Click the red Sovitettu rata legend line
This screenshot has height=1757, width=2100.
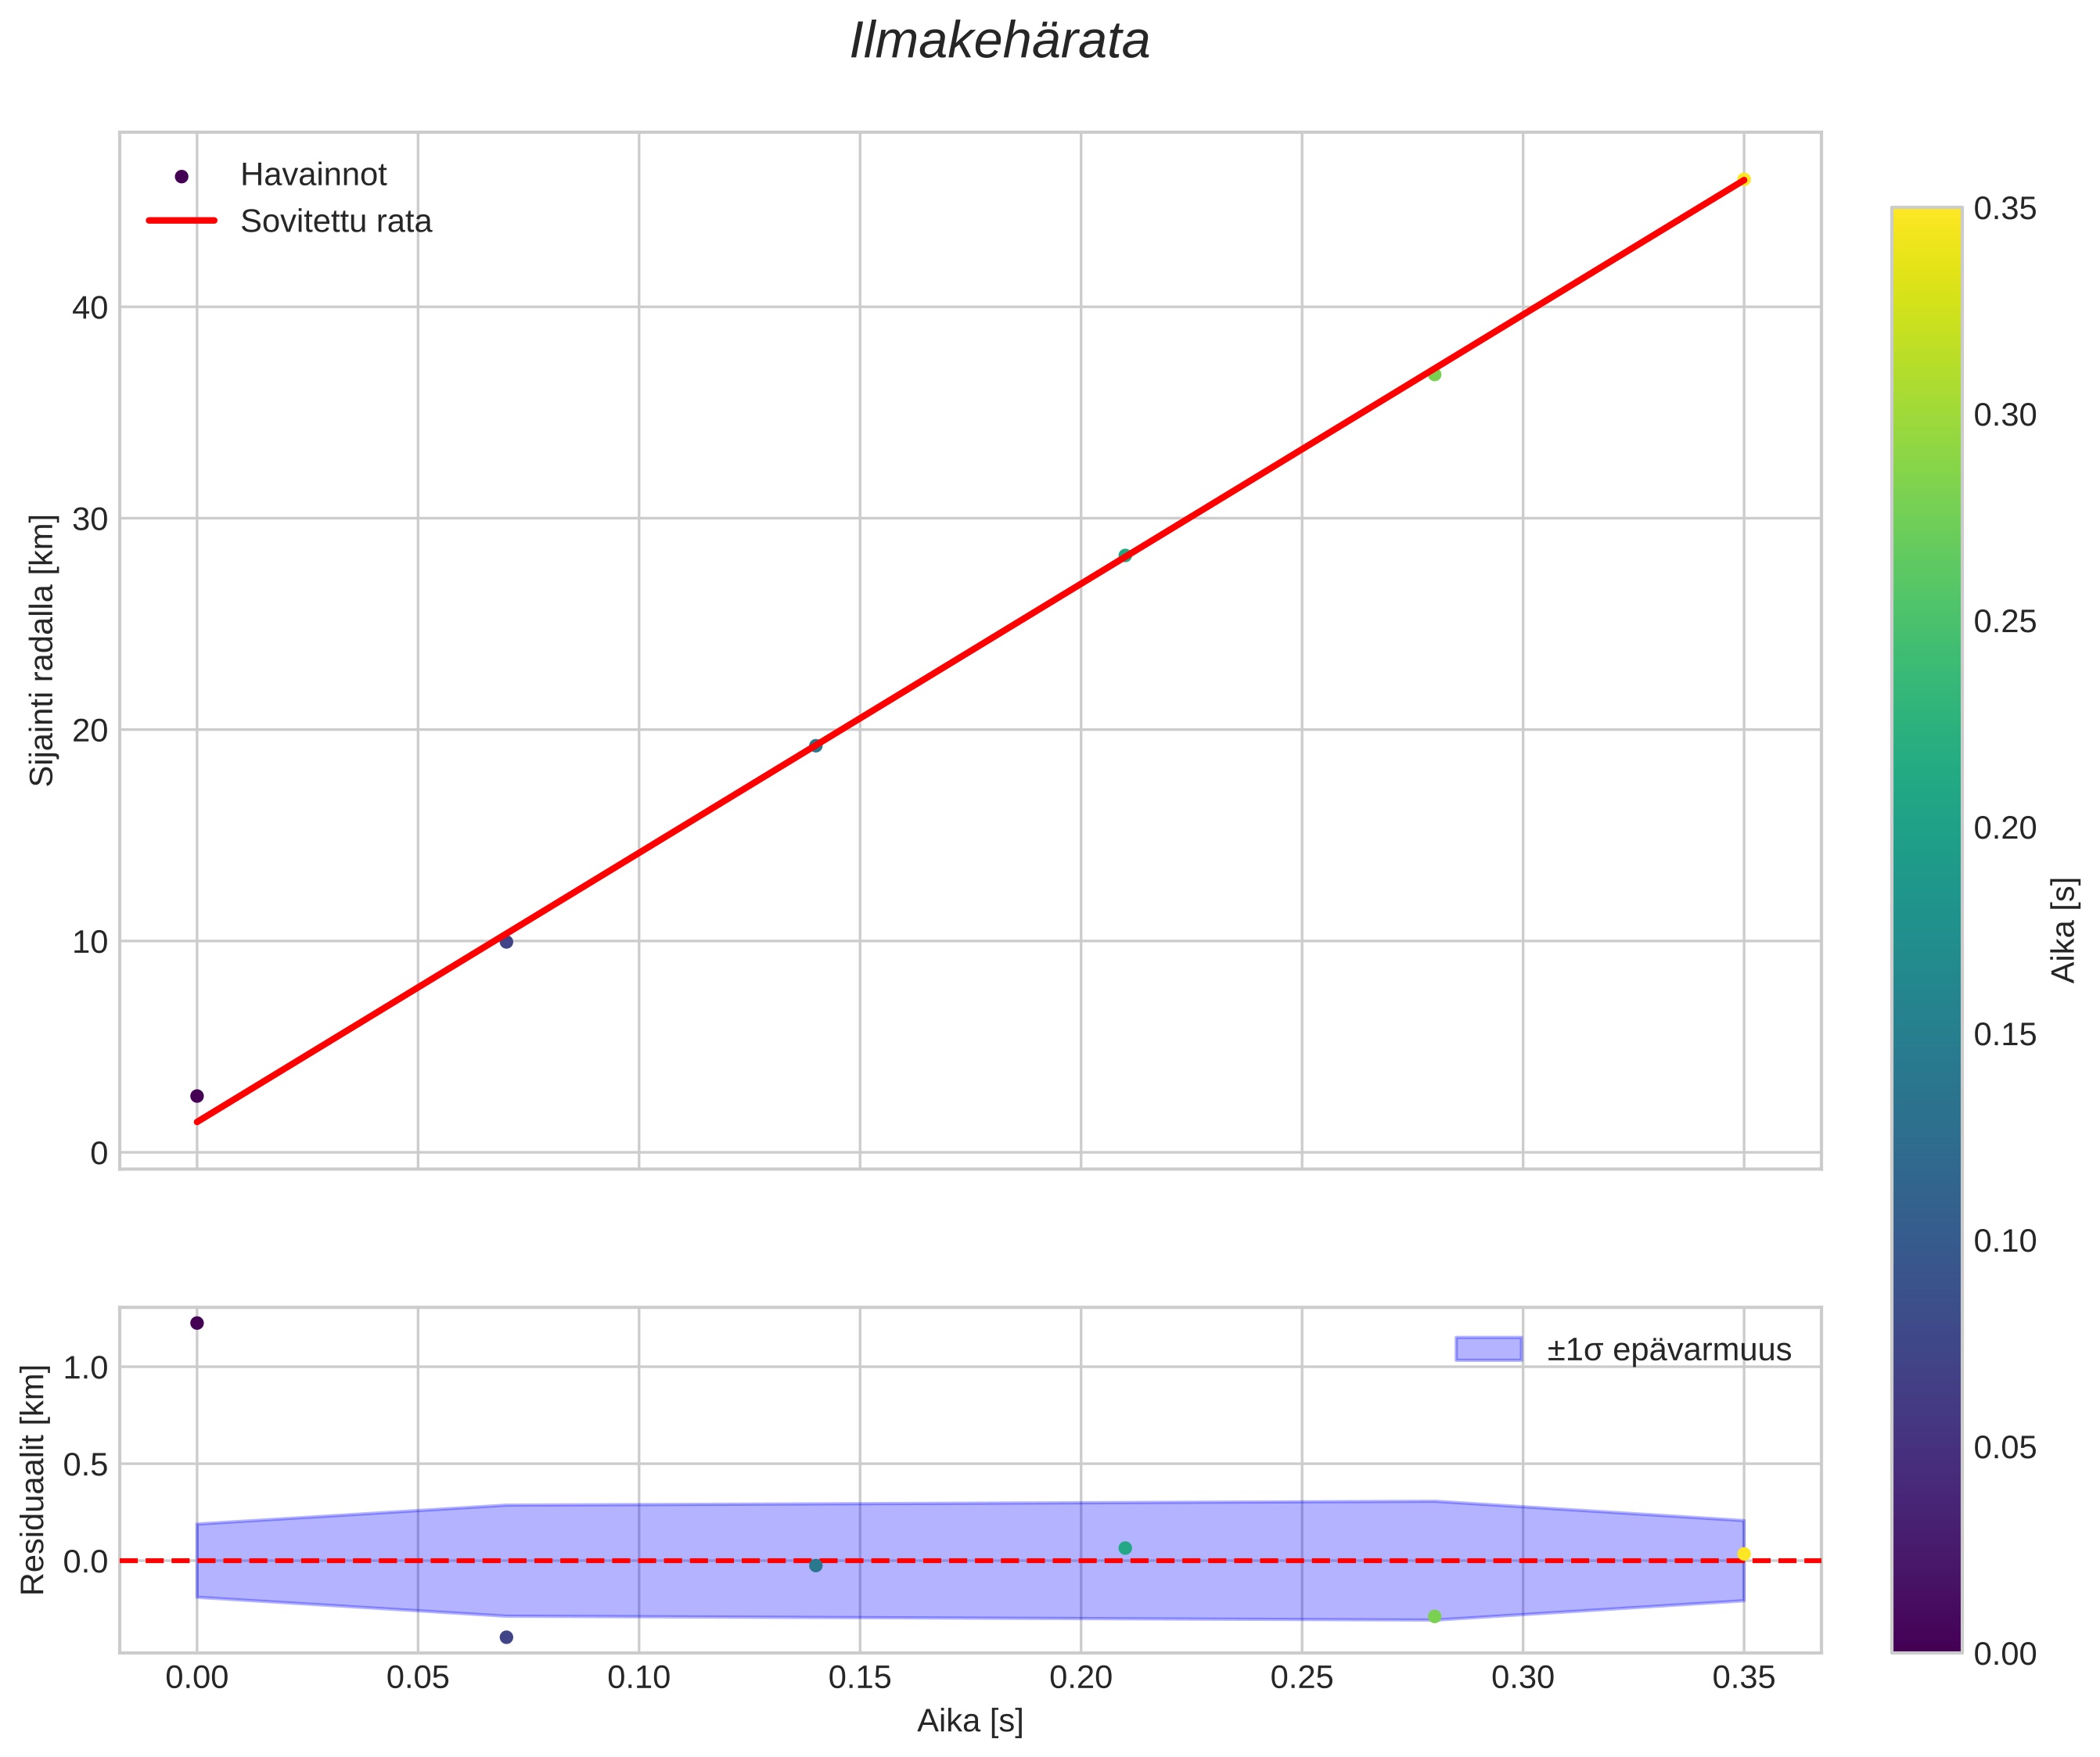181,221
